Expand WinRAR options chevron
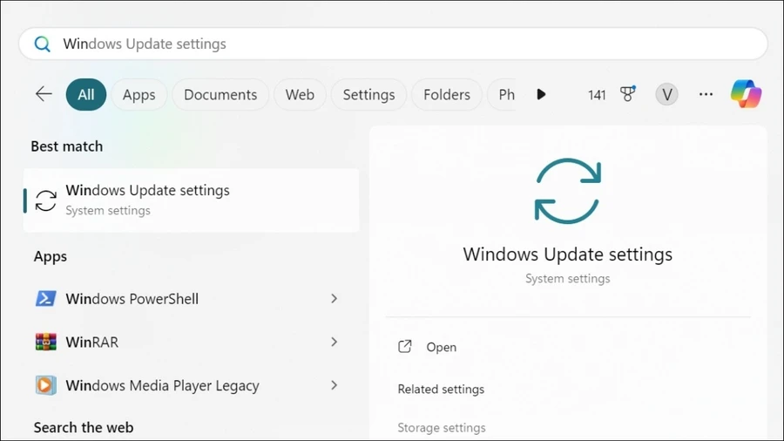The width and height of the screenshot is (784, 441). [334, 342]
